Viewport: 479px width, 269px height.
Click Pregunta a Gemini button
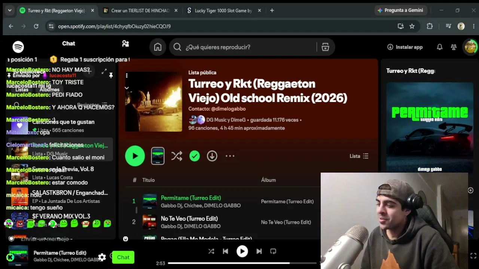400,10
